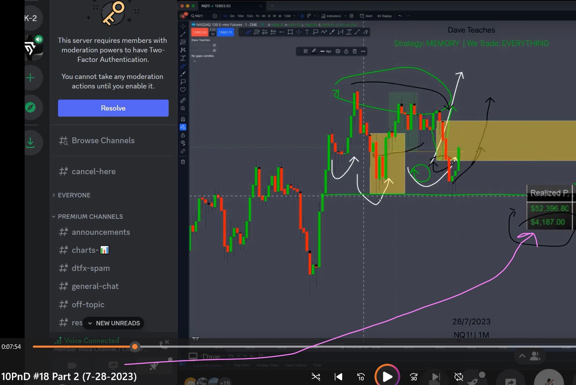This screenshot has height=385, width=576.
Task: Open line color picker pencil swatch
Action: click(314, 51)
